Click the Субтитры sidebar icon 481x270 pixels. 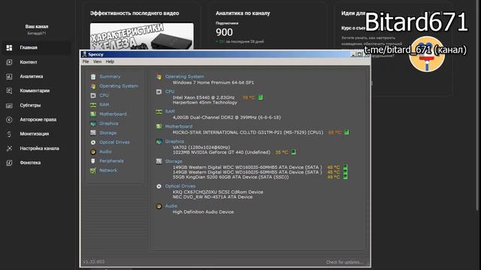point(9,105)
